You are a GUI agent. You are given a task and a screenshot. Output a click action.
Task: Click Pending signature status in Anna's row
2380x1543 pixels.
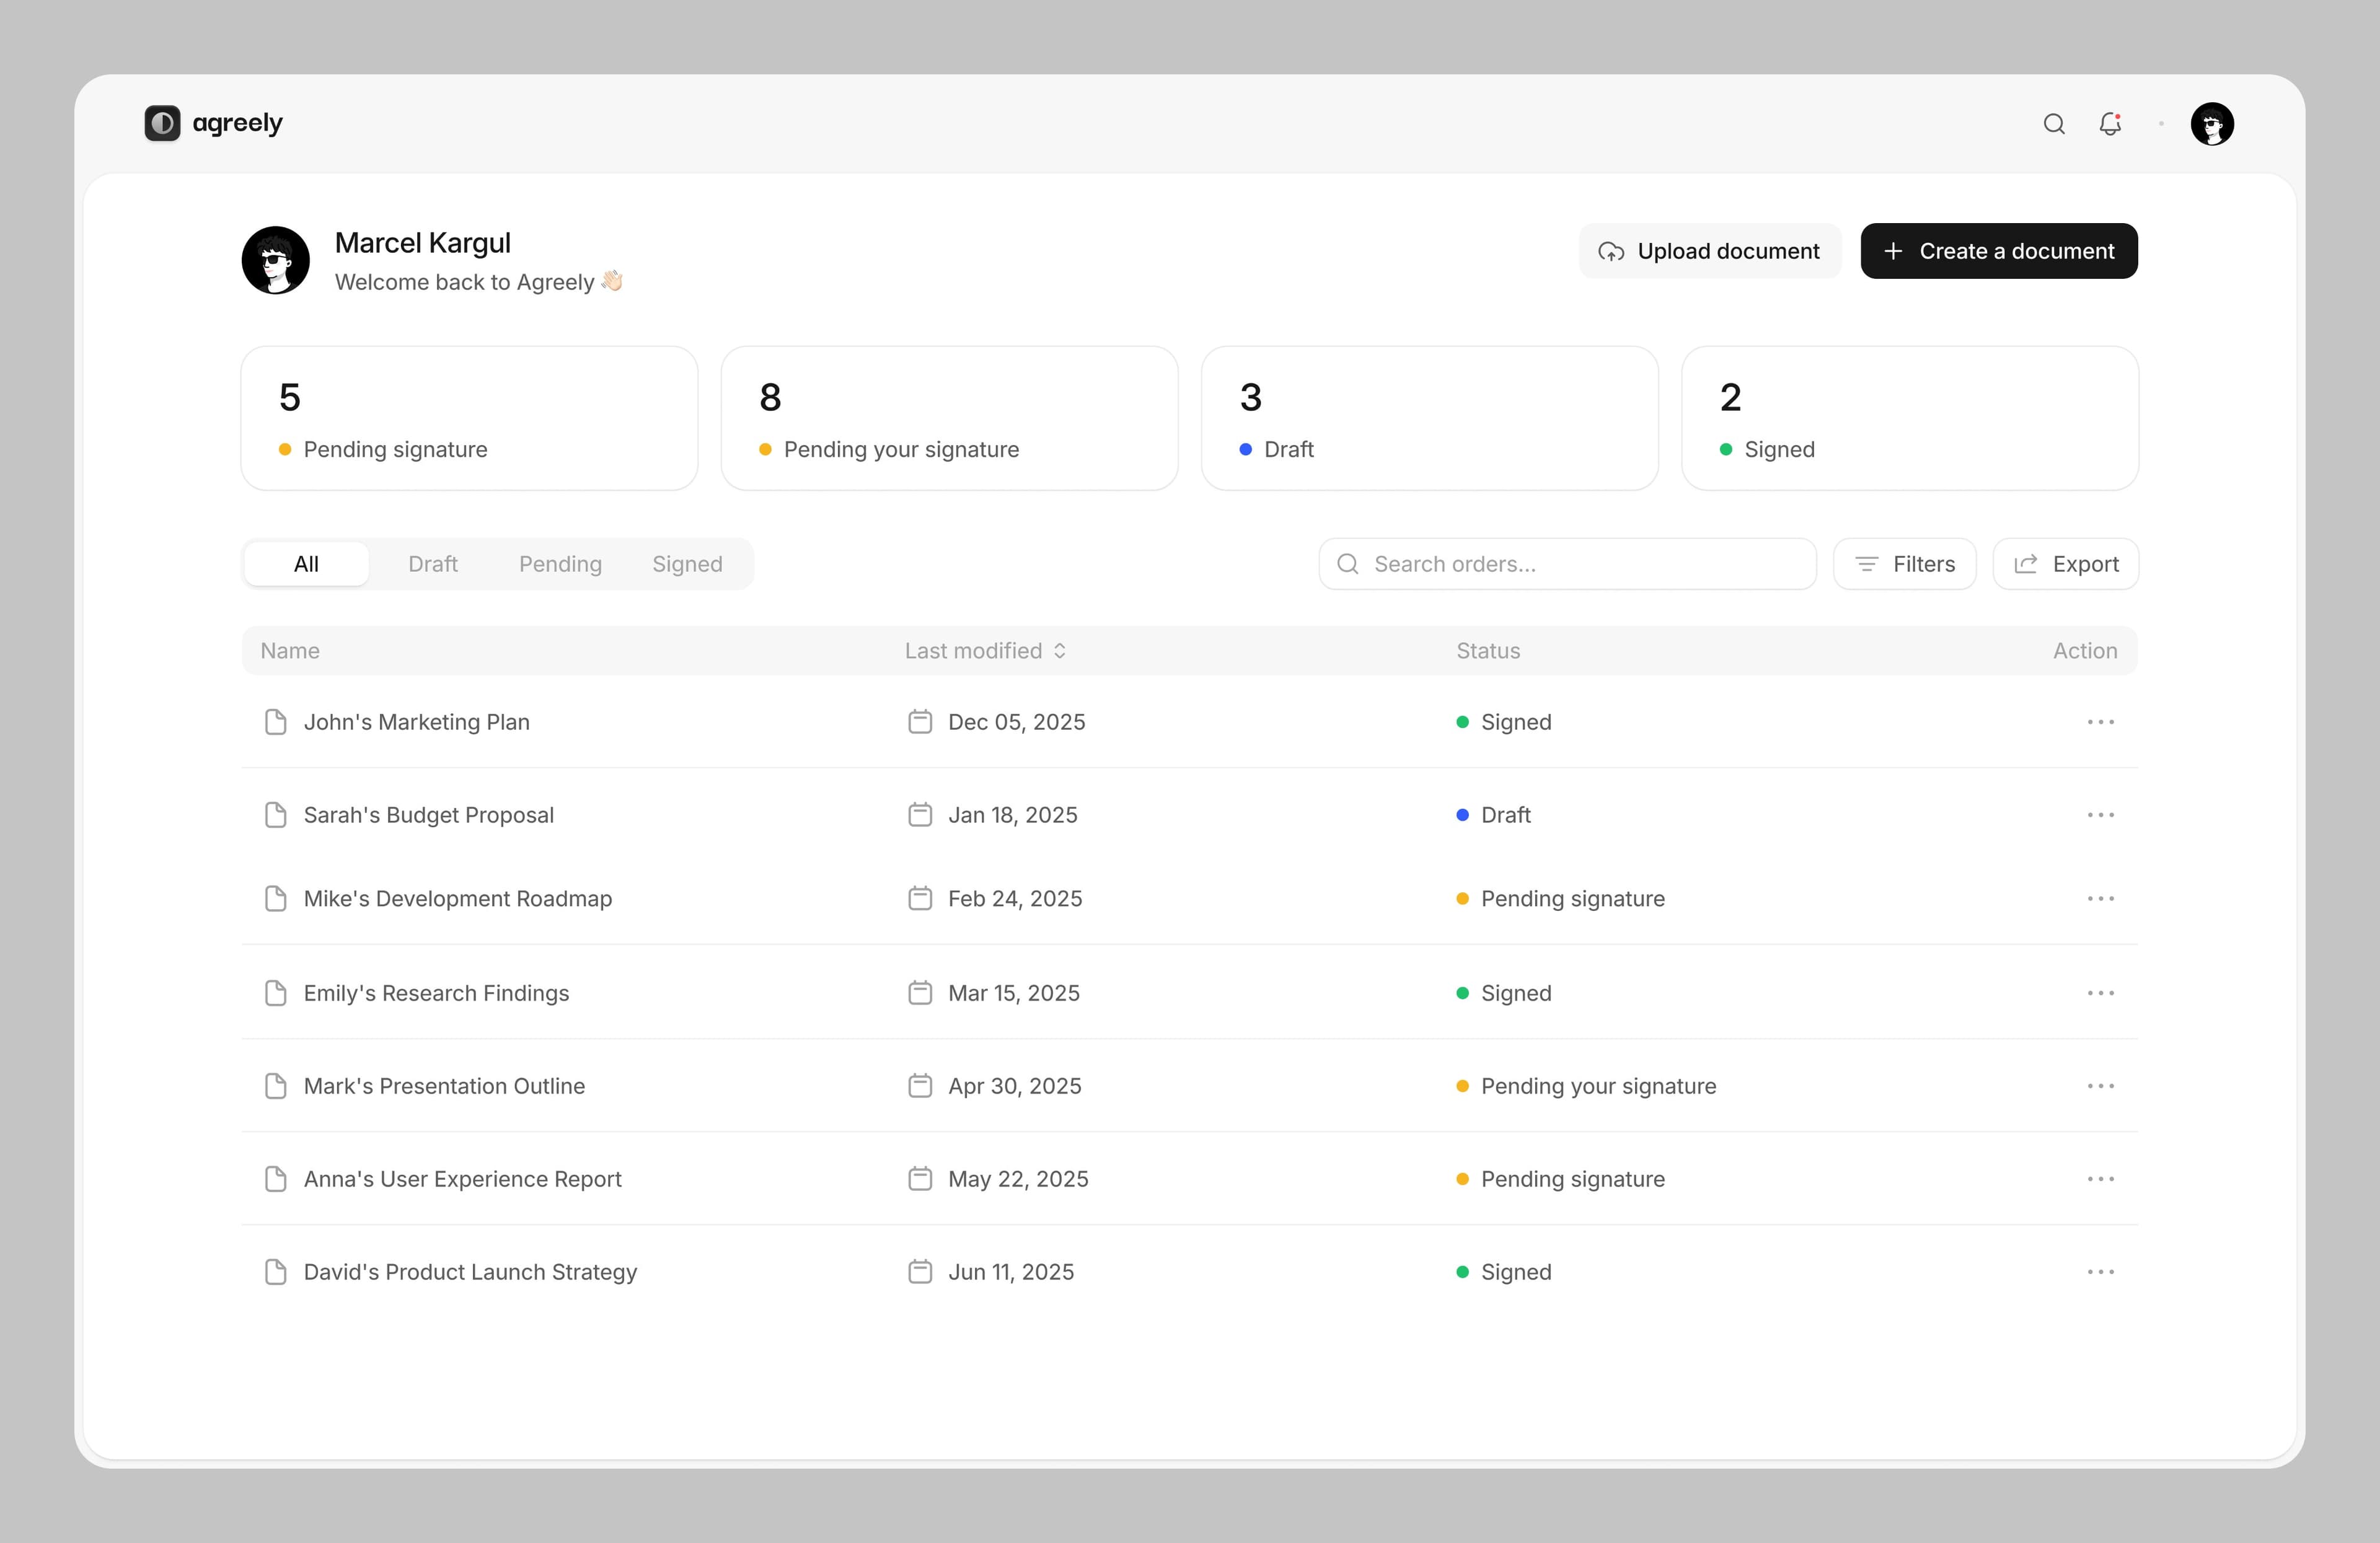point(1561,1179)
